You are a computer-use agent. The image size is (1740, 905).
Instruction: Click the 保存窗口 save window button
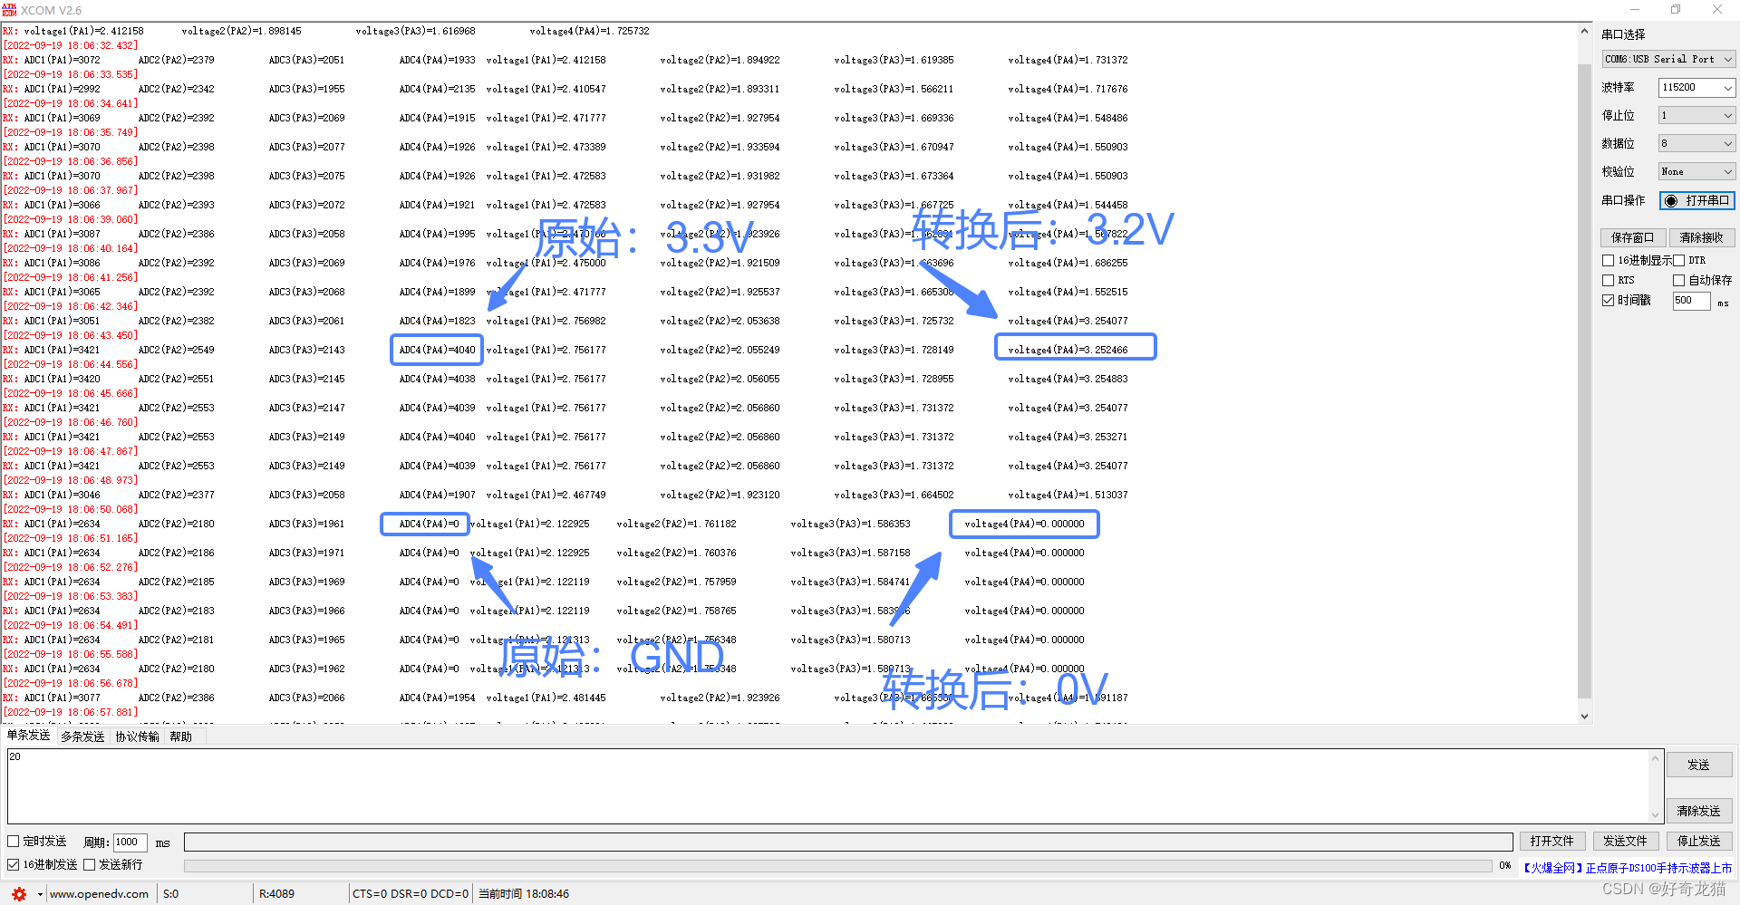(1633, 237)
